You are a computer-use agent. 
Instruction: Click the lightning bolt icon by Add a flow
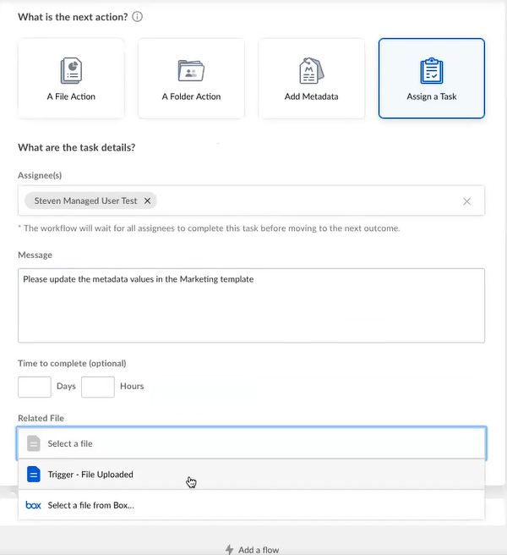point(230,550)
